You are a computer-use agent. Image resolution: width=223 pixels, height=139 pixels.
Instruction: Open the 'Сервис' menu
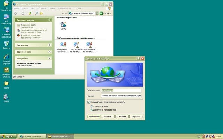click(52, 7)
